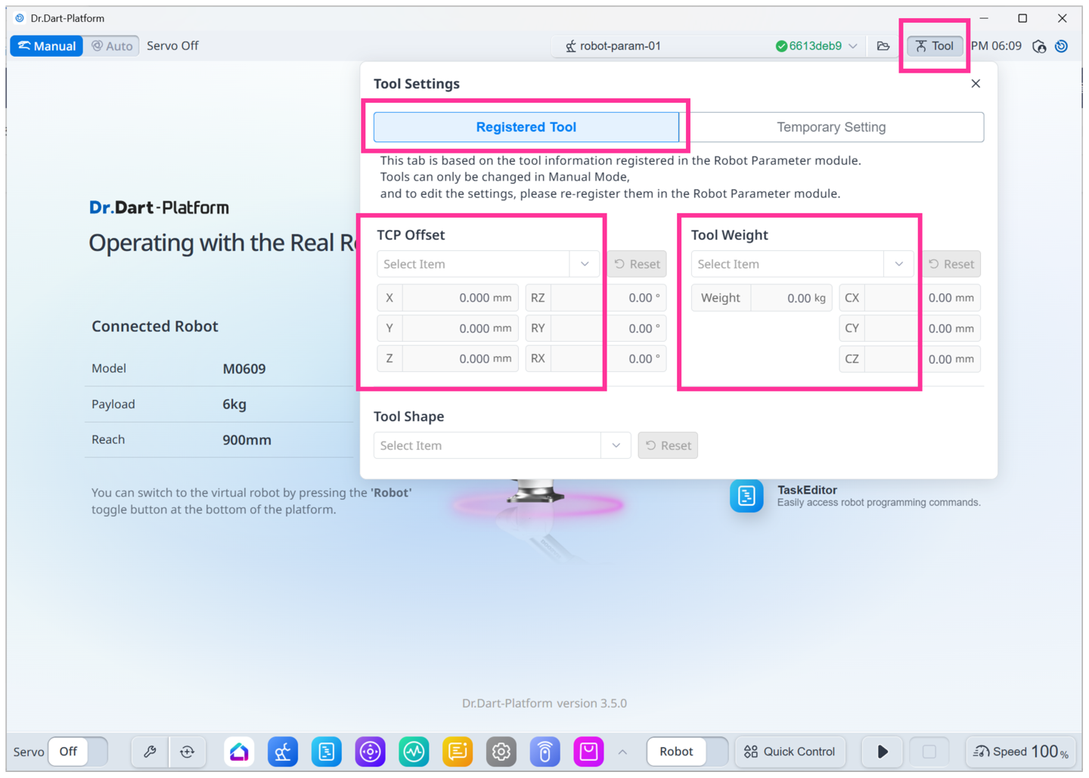Toggle the Servo Off switch

78,752
